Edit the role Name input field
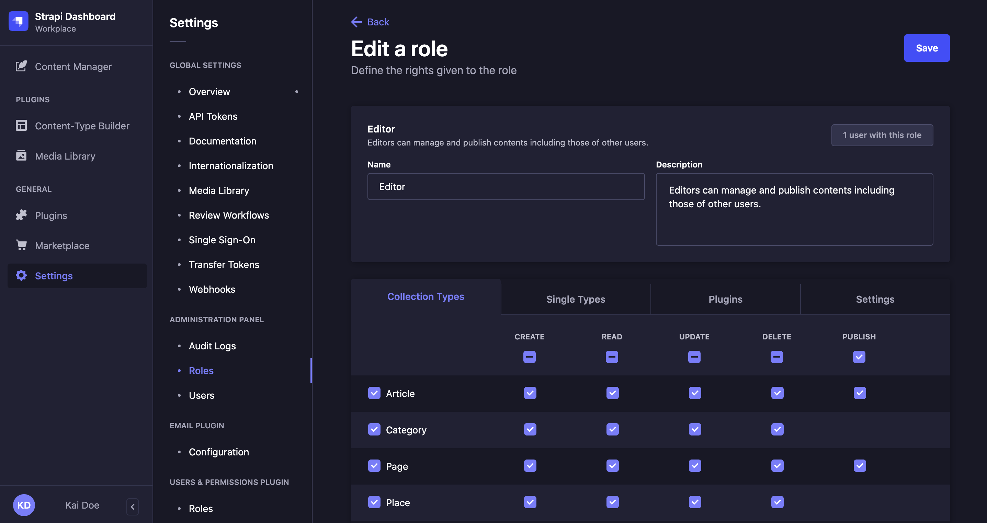 506,186
